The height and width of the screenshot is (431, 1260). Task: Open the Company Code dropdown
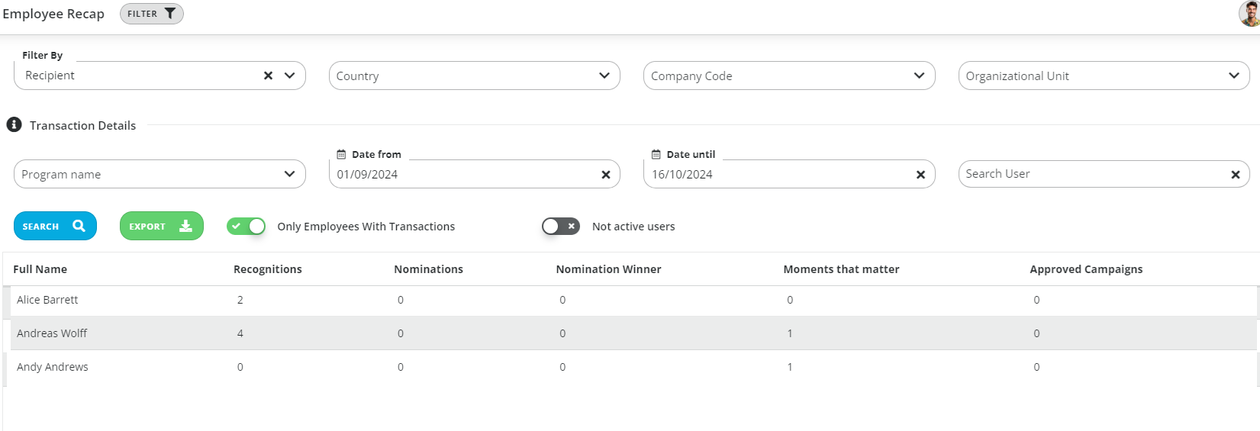[x=789, y=76]
